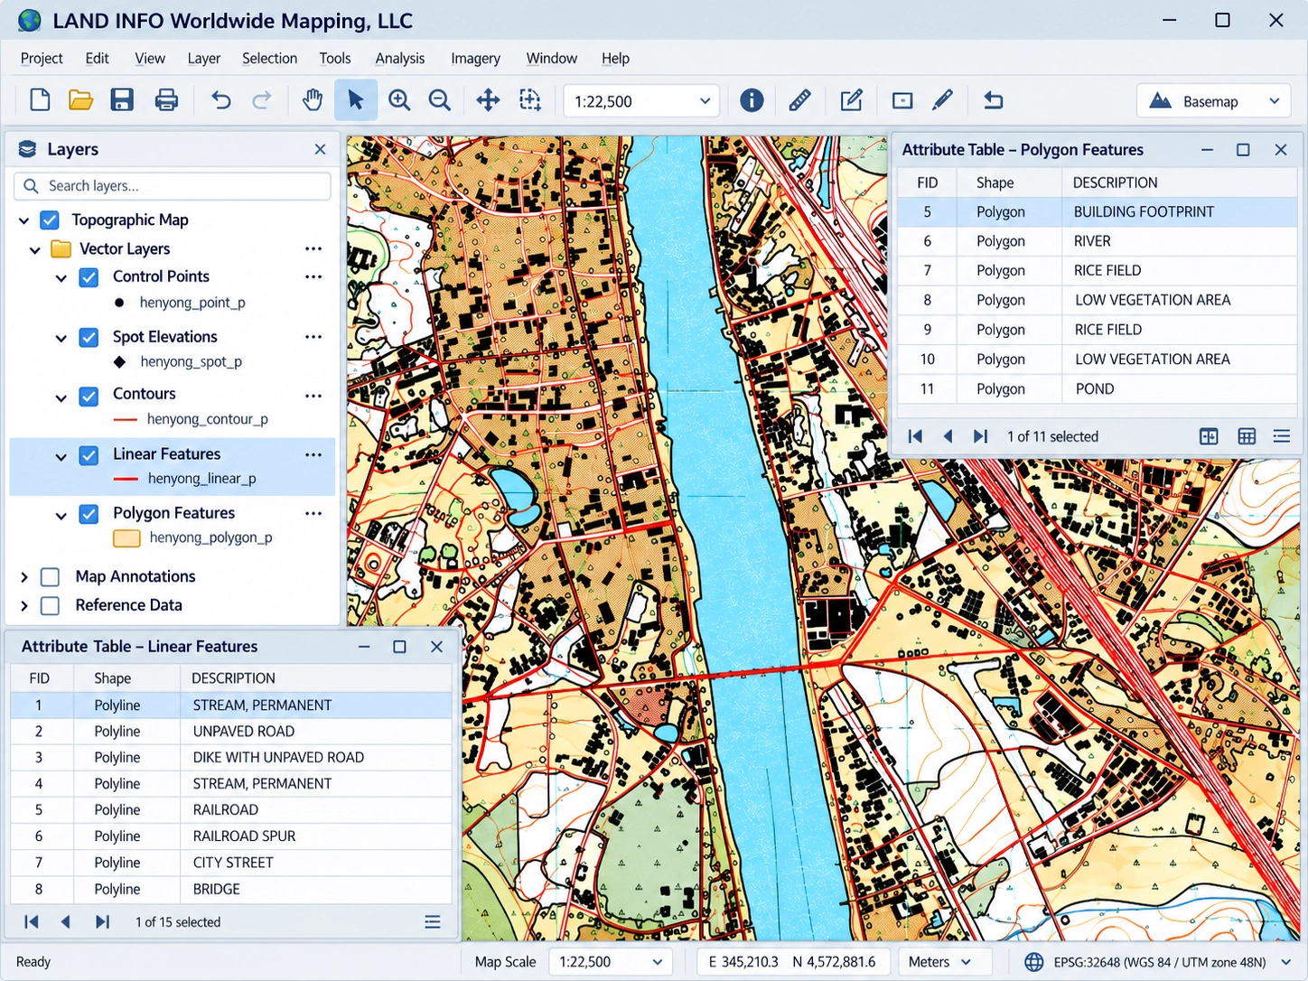Open a project using the folder icon
Screen dimensions: 1308x981
click(x=80, y=100)
